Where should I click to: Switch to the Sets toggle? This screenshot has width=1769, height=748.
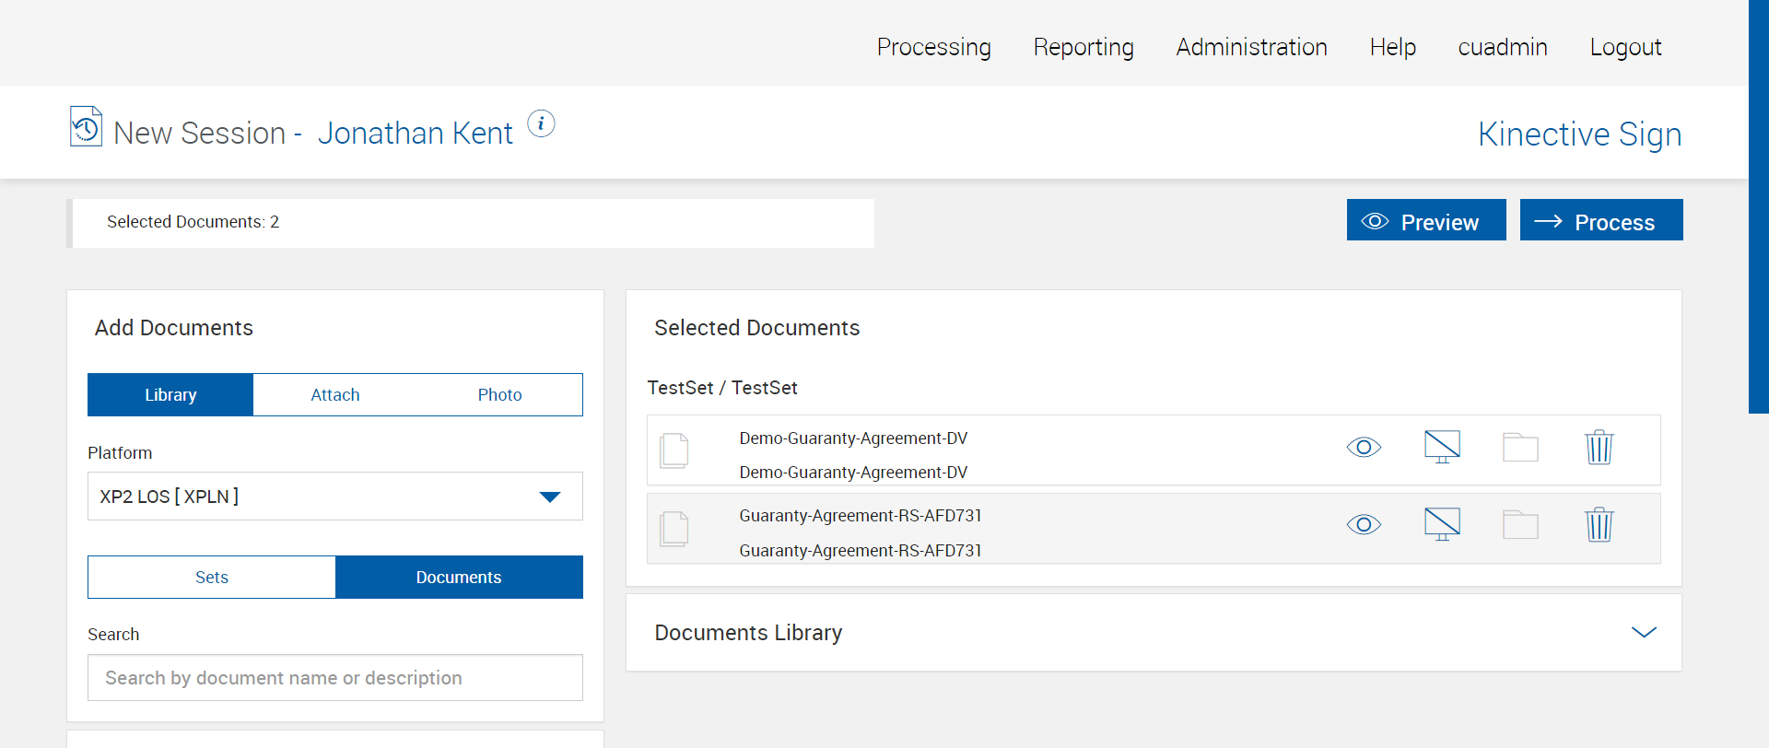[x=212, y=578]
